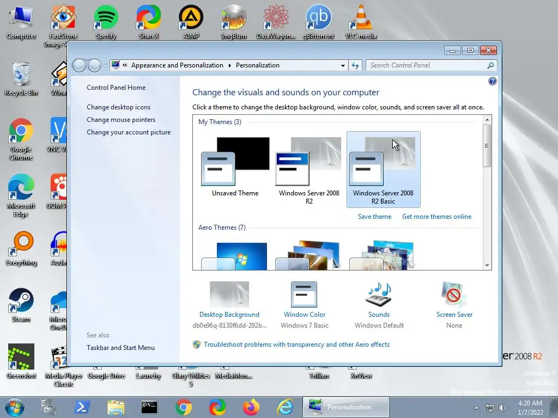This screenshot has height=418, width=558.
Task: Open Firefox from the taskbar
Action: pyautogui.click(x=251, y=407)
